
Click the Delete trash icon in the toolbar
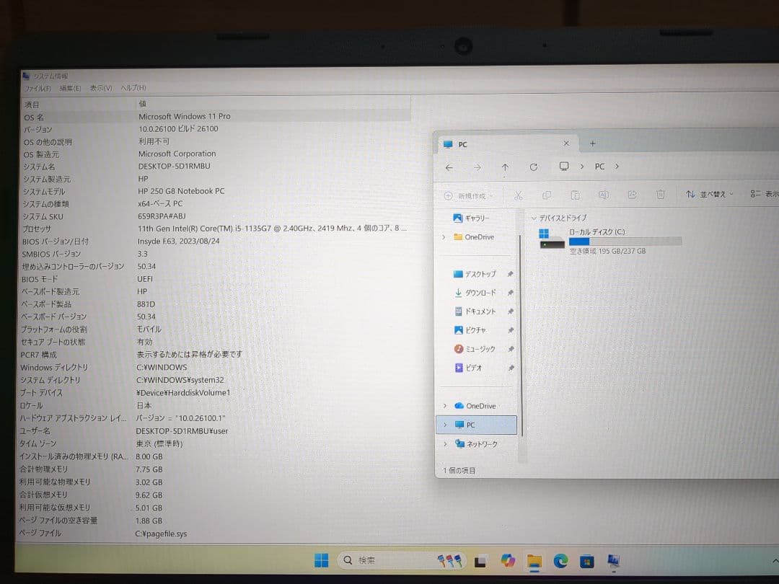point(660,195)
